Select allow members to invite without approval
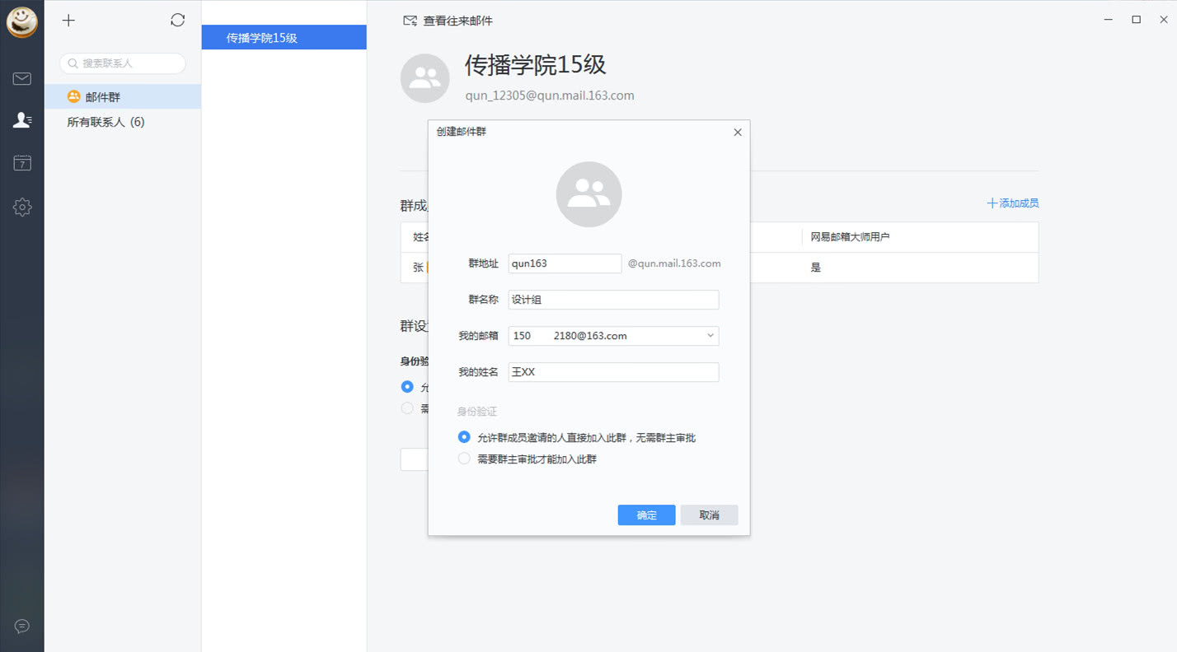 pos(463,436)
